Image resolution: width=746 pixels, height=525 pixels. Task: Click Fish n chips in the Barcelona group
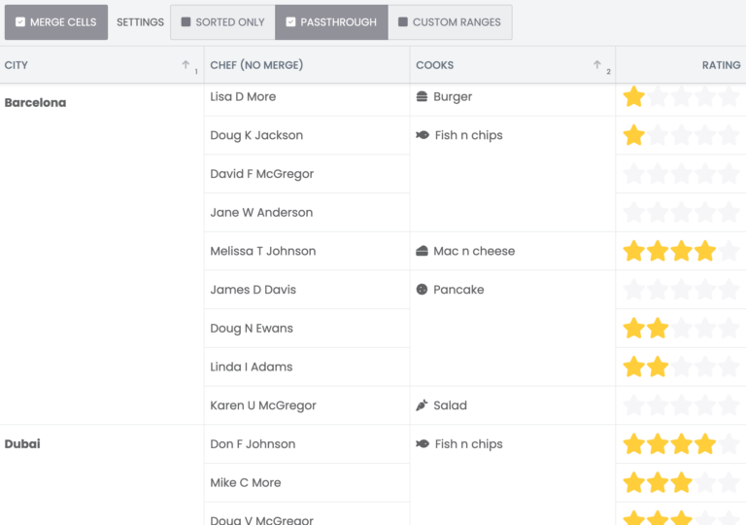tap(468, 135)
